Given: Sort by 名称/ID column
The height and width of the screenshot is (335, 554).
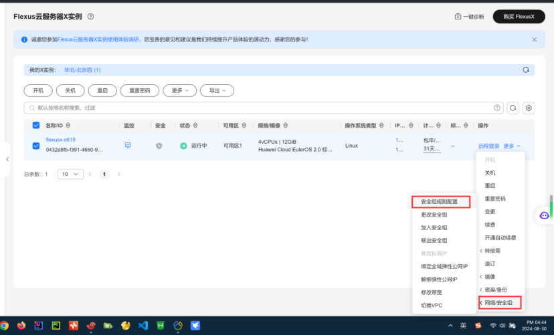Looking at the screenshot, I should tap(68, 125).
